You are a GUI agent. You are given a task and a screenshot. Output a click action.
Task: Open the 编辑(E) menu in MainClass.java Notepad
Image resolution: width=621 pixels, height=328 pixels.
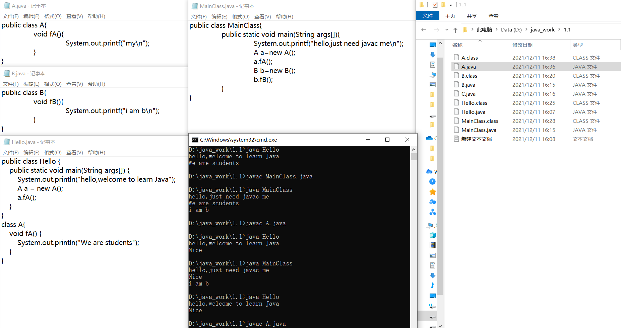click(x=220, y=16)
